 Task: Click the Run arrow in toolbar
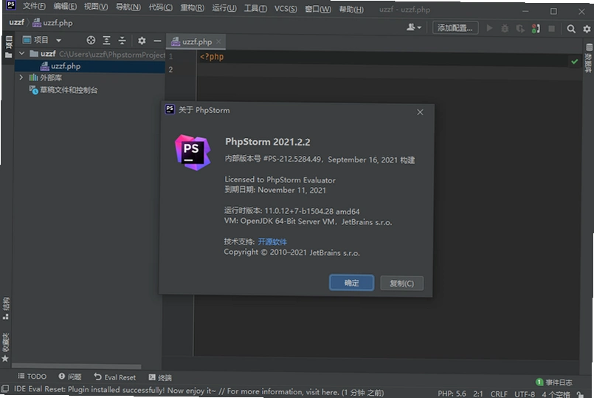point(489,28)
